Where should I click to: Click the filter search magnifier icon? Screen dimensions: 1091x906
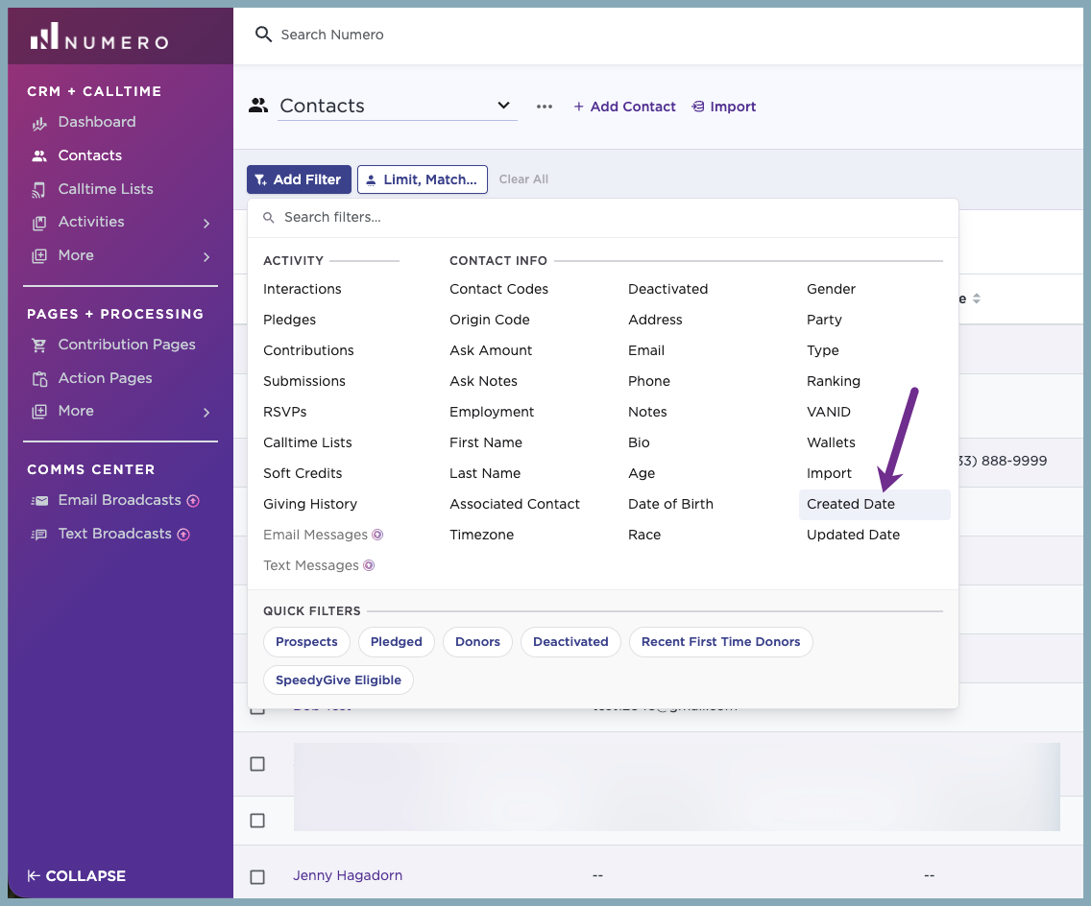tap(269, 218)
